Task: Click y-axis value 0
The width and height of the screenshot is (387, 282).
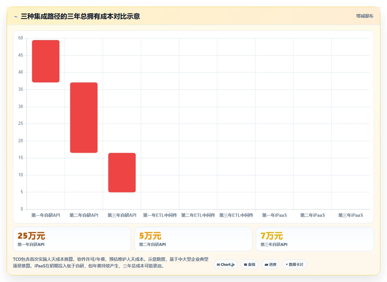Action: (22, 209)
